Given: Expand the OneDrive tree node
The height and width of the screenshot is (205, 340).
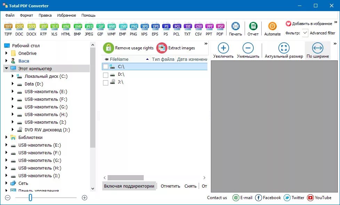Looking at the screenshot, I should [6, 53].
